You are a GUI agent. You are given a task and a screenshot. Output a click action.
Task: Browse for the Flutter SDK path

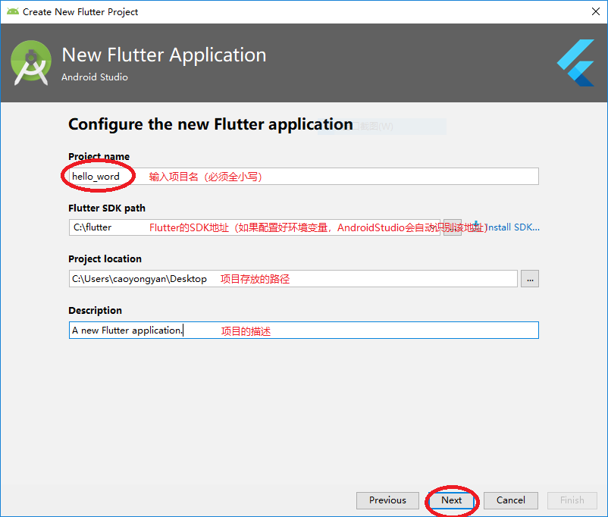click(x=452, y=227)
